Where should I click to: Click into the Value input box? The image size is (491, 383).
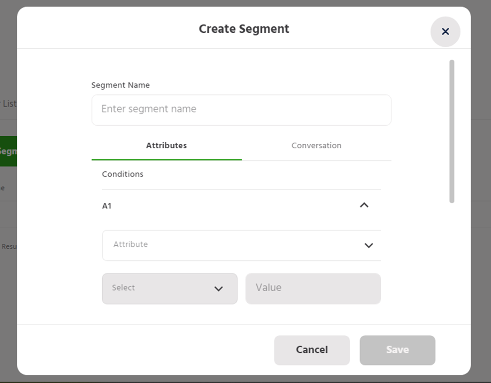click(x=313, y=289)
